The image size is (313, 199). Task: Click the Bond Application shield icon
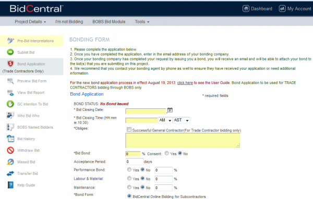tap(10, 64)
